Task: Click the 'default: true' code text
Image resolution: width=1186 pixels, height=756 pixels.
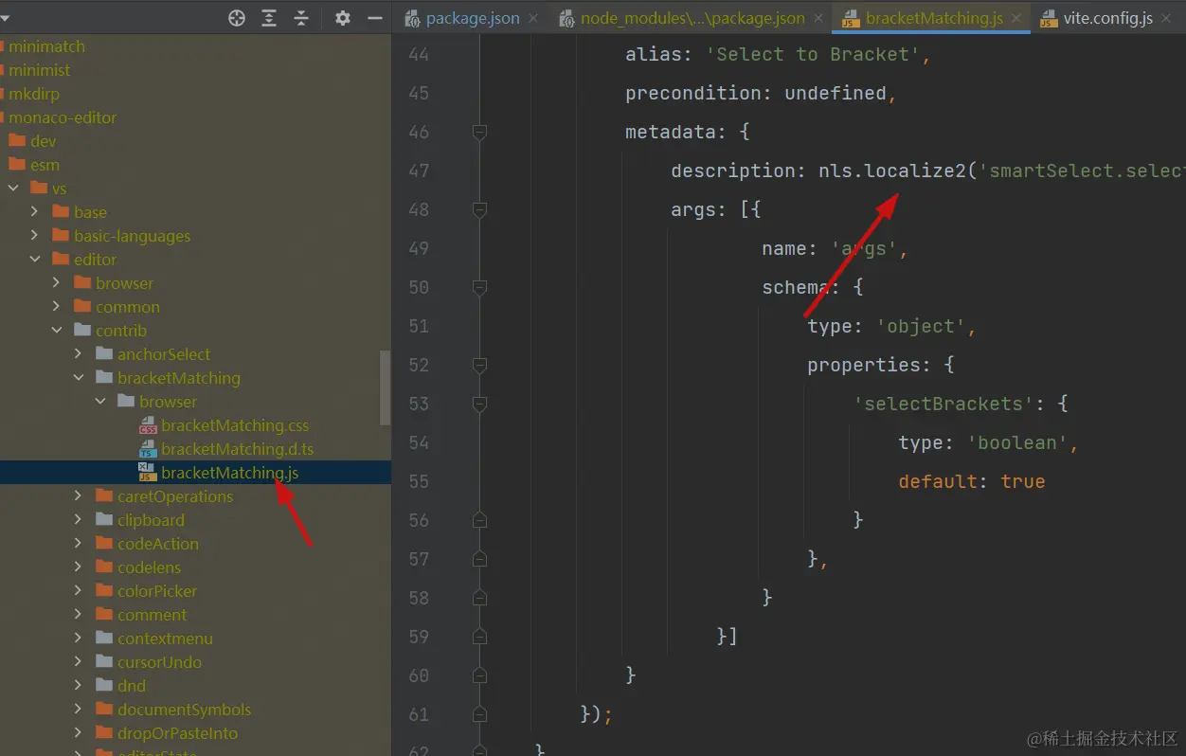Action: (972, 481)
